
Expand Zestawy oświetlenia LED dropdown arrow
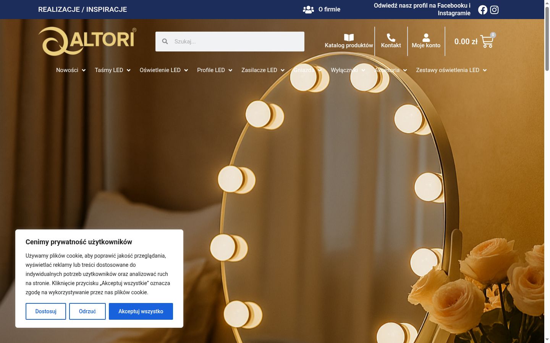point(485,70)
